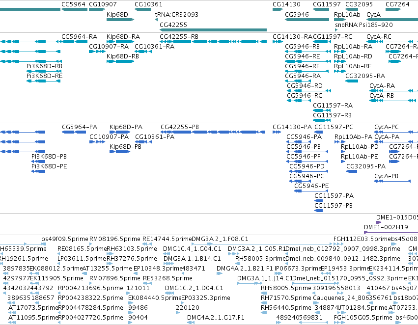This screenshot has width=418, height=325.
Task: Click the CG14130 gene label
Action: [x=286, y=4]
